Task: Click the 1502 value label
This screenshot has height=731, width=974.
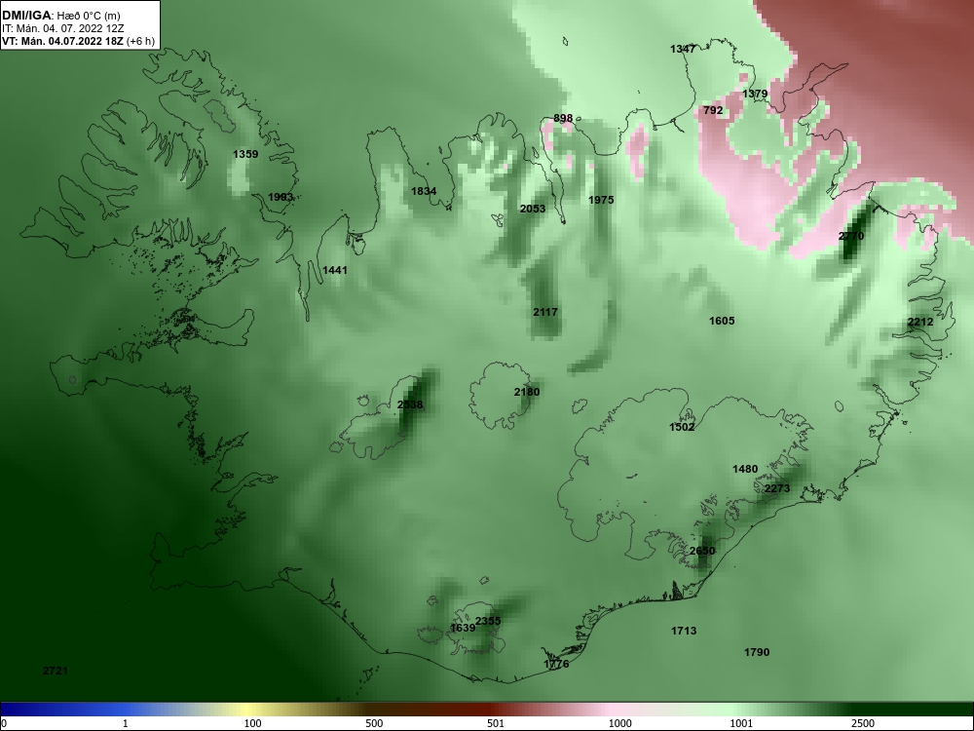Action: [x=682, y=427]
